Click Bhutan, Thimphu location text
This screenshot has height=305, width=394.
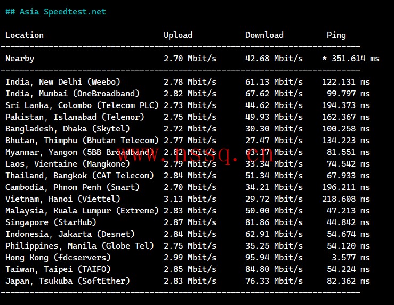pos(42,141)
